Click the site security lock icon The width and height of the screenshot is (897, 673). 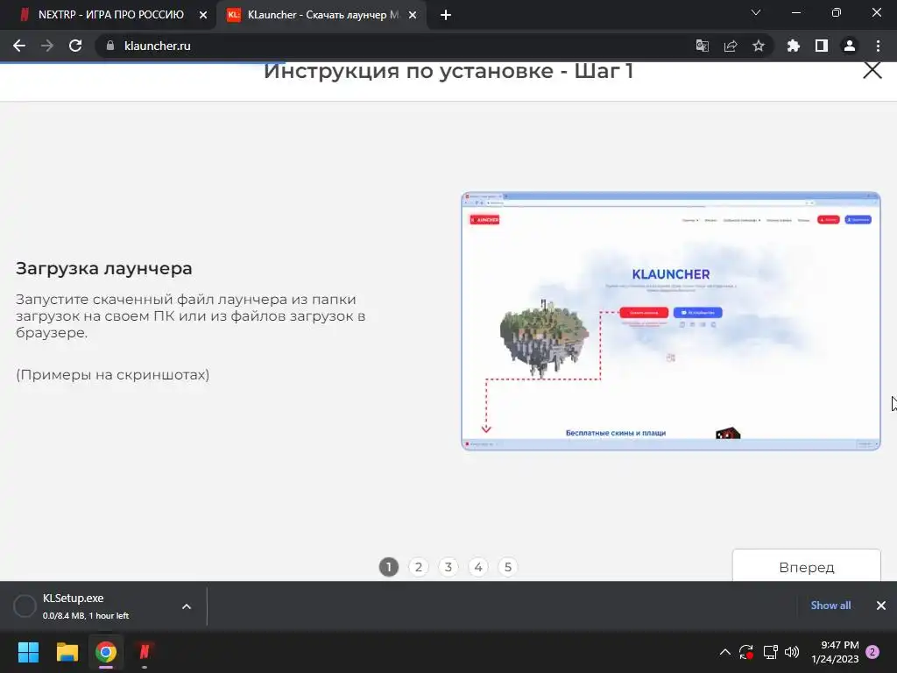click(110, 46)
